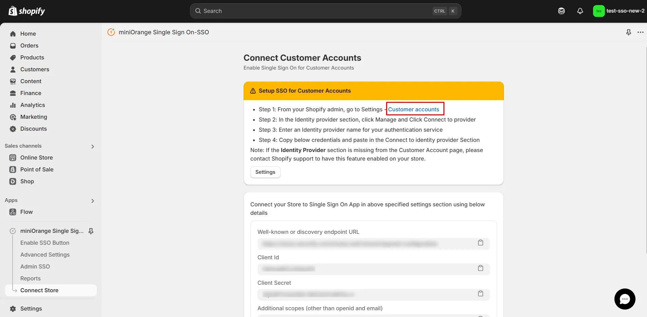
Task: Click the Products tag icon
Action: coord(13,57)
